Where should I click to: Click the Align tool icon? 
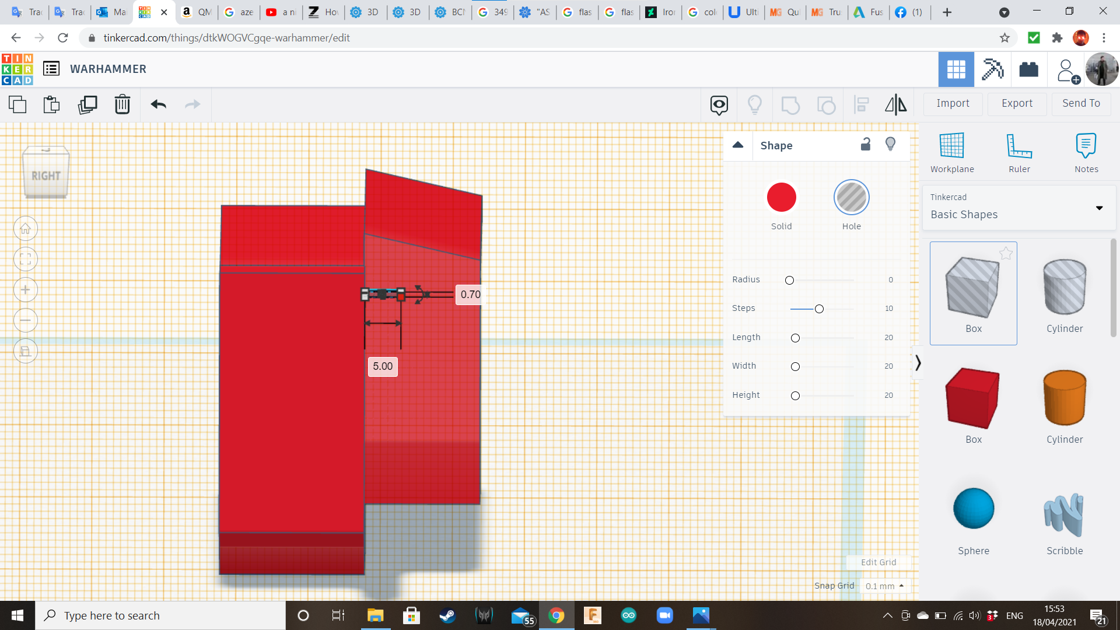pos(861,104)
